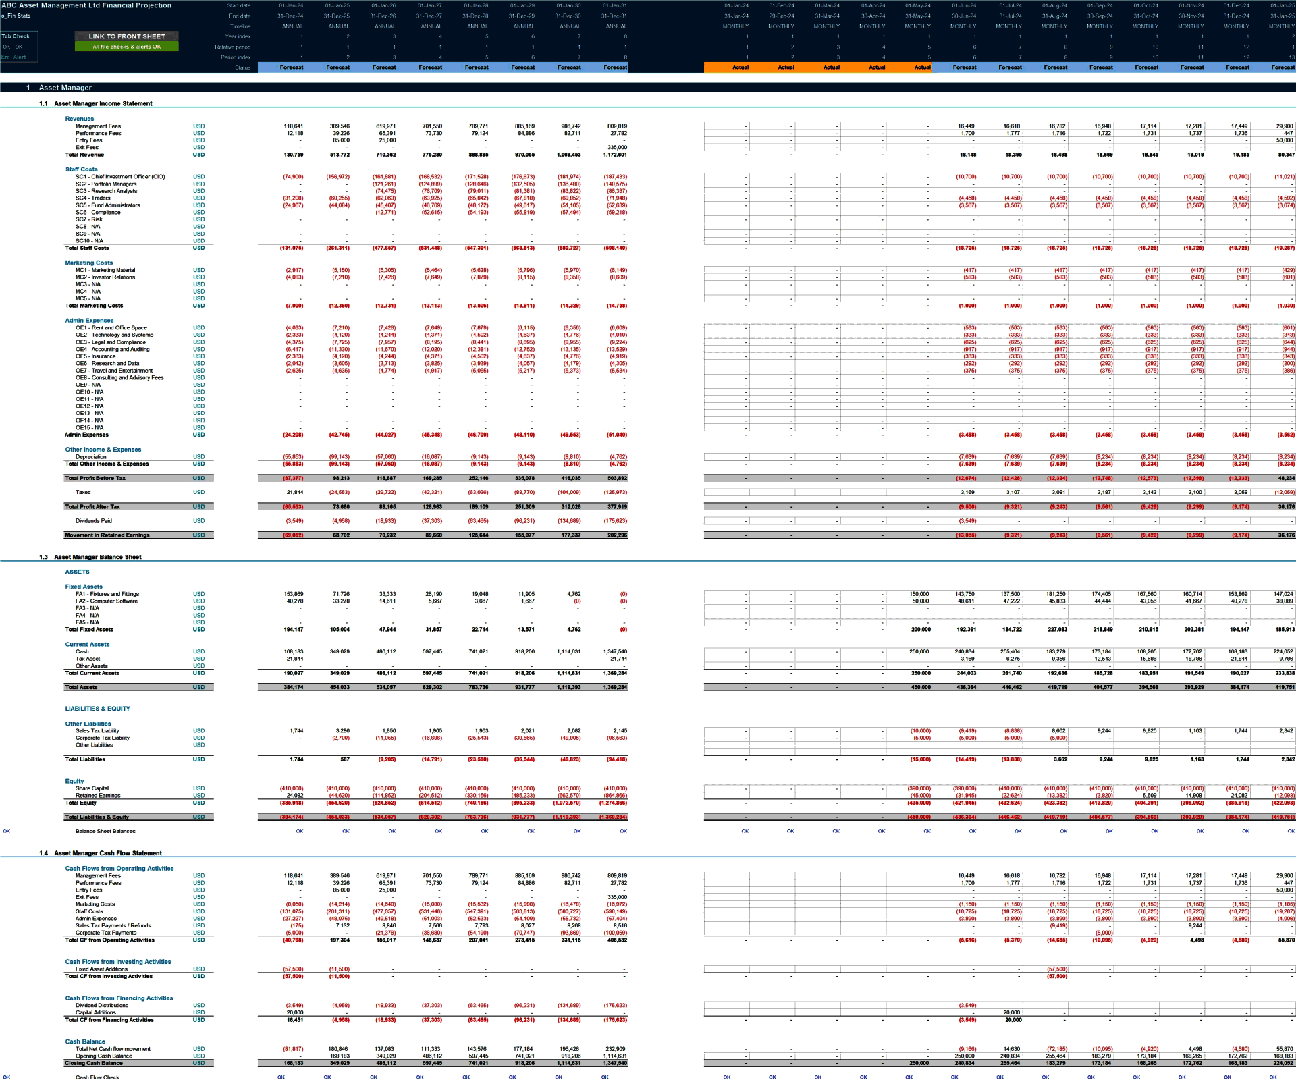This screenshot has height=1084, width=1296.
Task: Select 'Cash Flows from Investing Activities' subheading
Action: (118, 962)
